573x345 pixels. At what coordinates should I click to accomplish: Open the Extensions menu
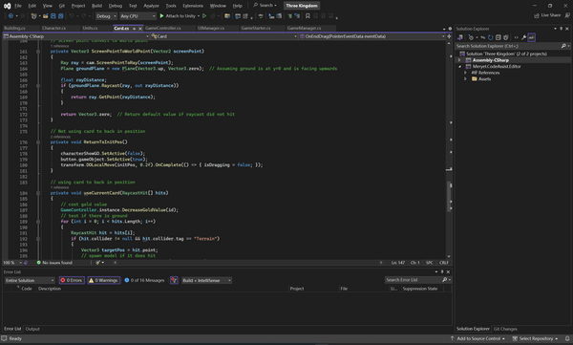(x=193, y=6)
